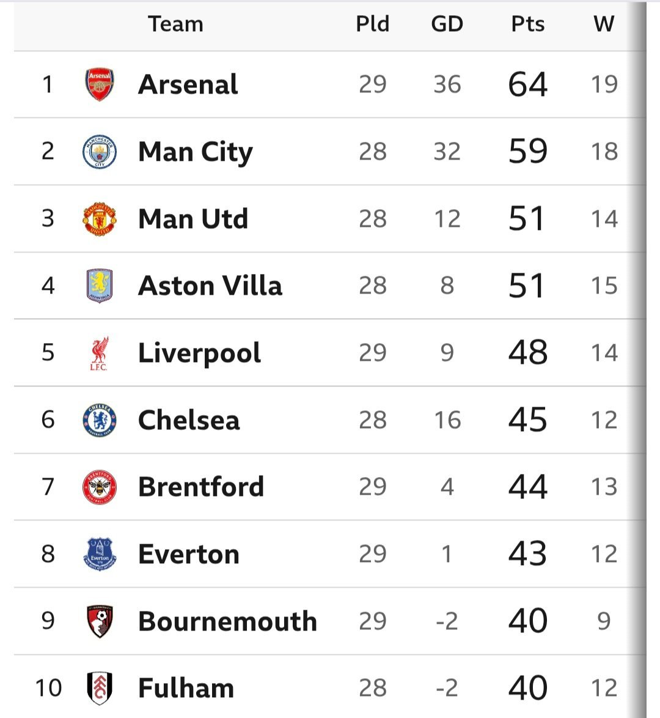Click the W column header
The height and width of the screenshot is (718, 660).
coord(603,24)
